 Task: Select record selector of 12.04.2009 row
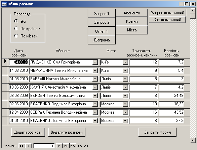coord(5,112)
